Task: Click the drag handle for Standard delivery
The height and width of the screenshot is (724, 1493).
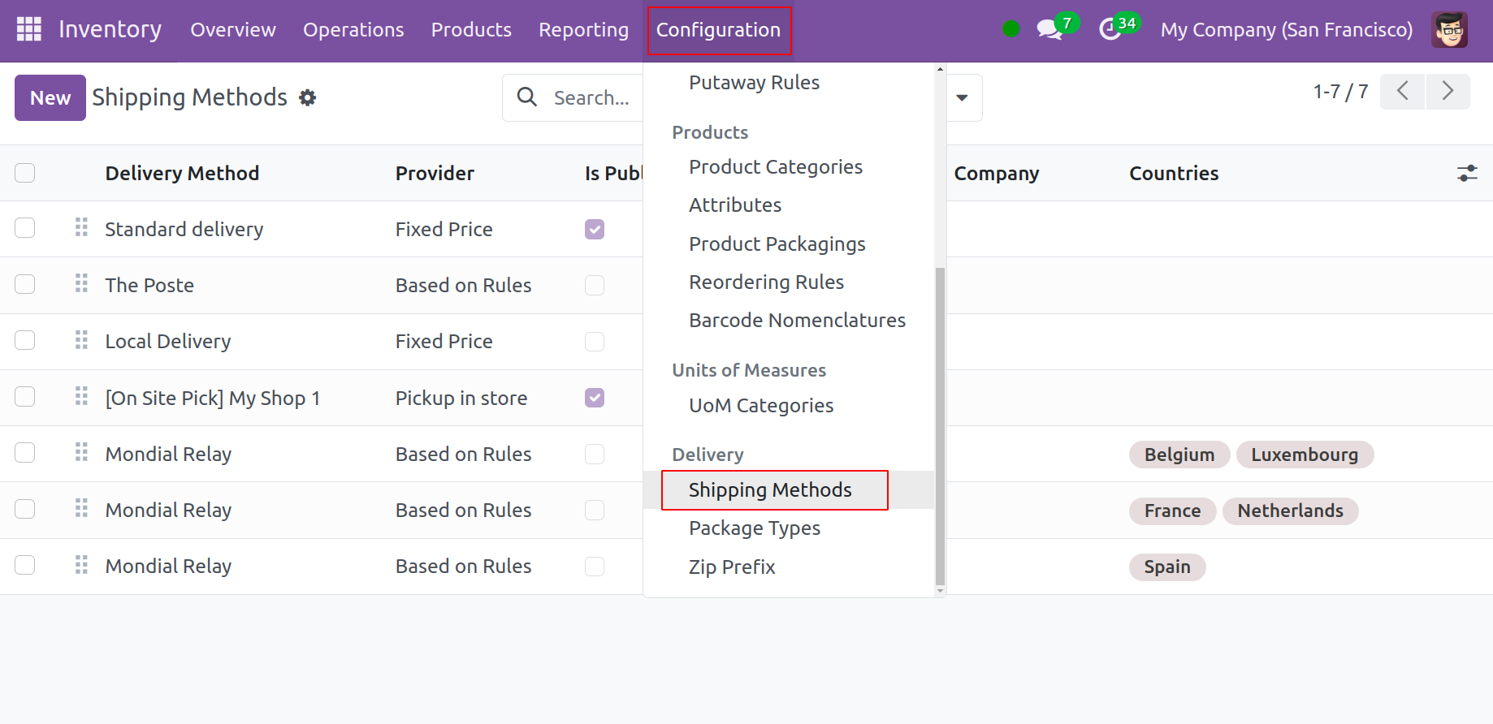Action: click(81, 228)
